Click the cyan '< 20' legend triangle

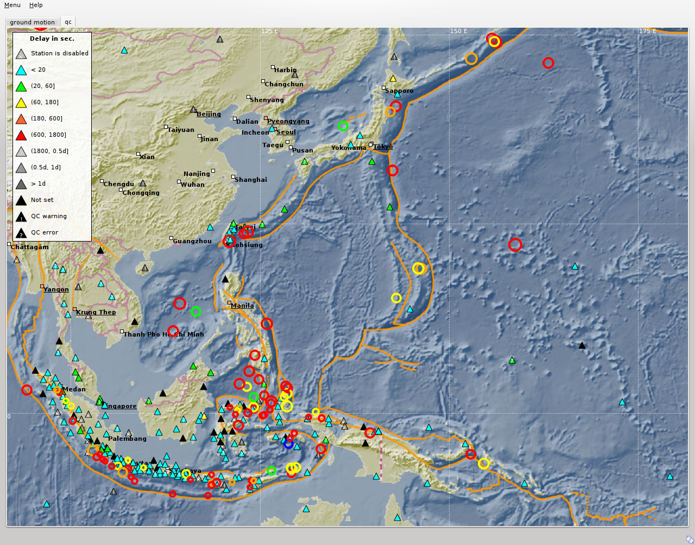[21, 70]
